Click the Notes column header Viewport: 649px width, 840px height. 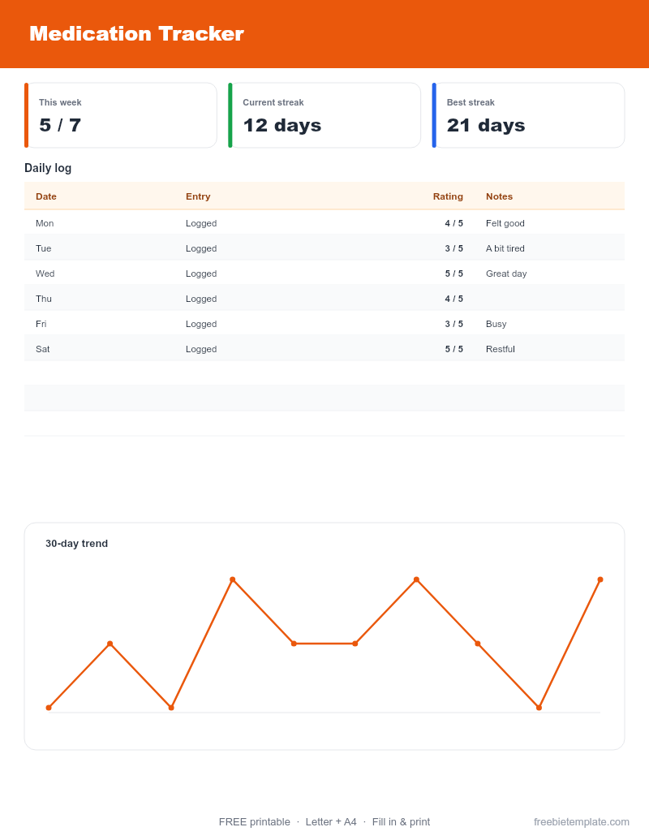coord(499,196)
